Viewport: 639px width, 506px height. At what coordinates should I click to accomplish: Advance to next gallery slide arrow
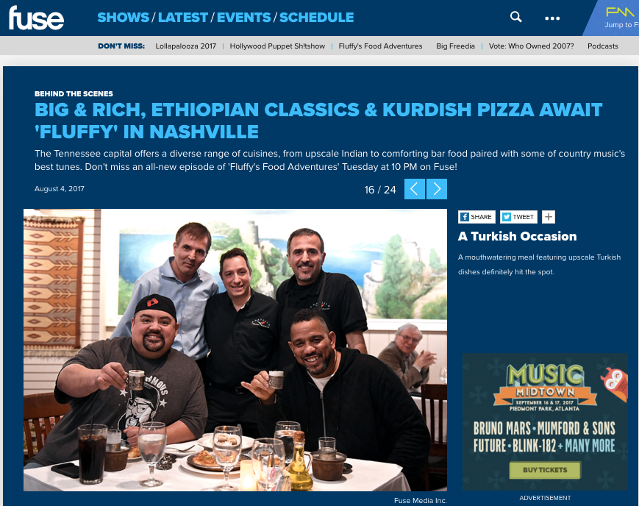(x=437, y=189)
